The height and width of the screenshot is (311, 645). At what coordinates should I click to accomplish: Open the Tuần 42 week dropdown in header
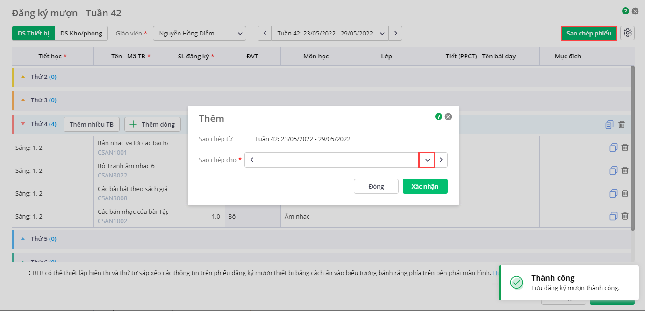tap(330, 33)
